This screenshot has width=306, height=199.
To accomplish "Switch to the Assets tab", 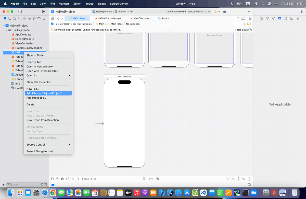I will [163, 18].
